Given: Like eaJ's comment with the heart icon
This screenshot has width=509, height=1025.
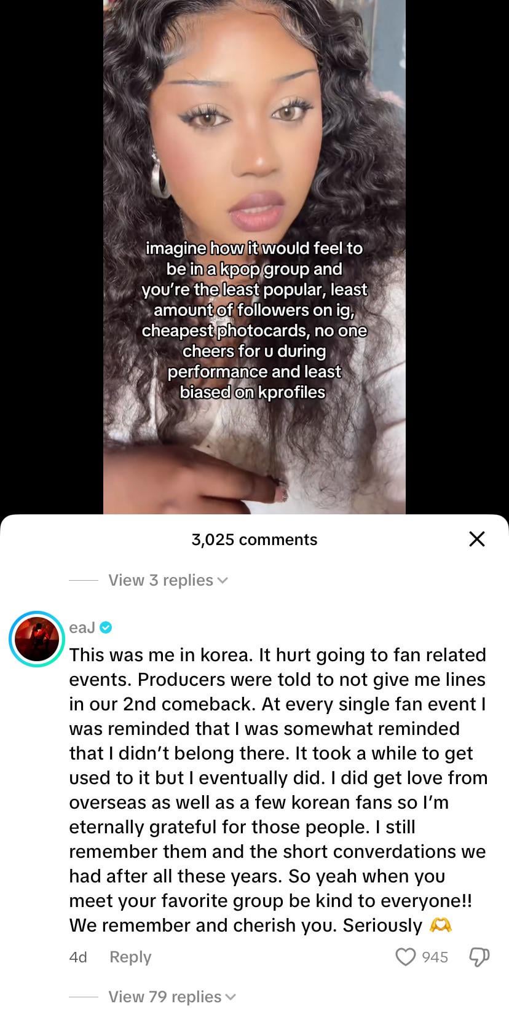Looking at the screenshot, I should 406,957.
